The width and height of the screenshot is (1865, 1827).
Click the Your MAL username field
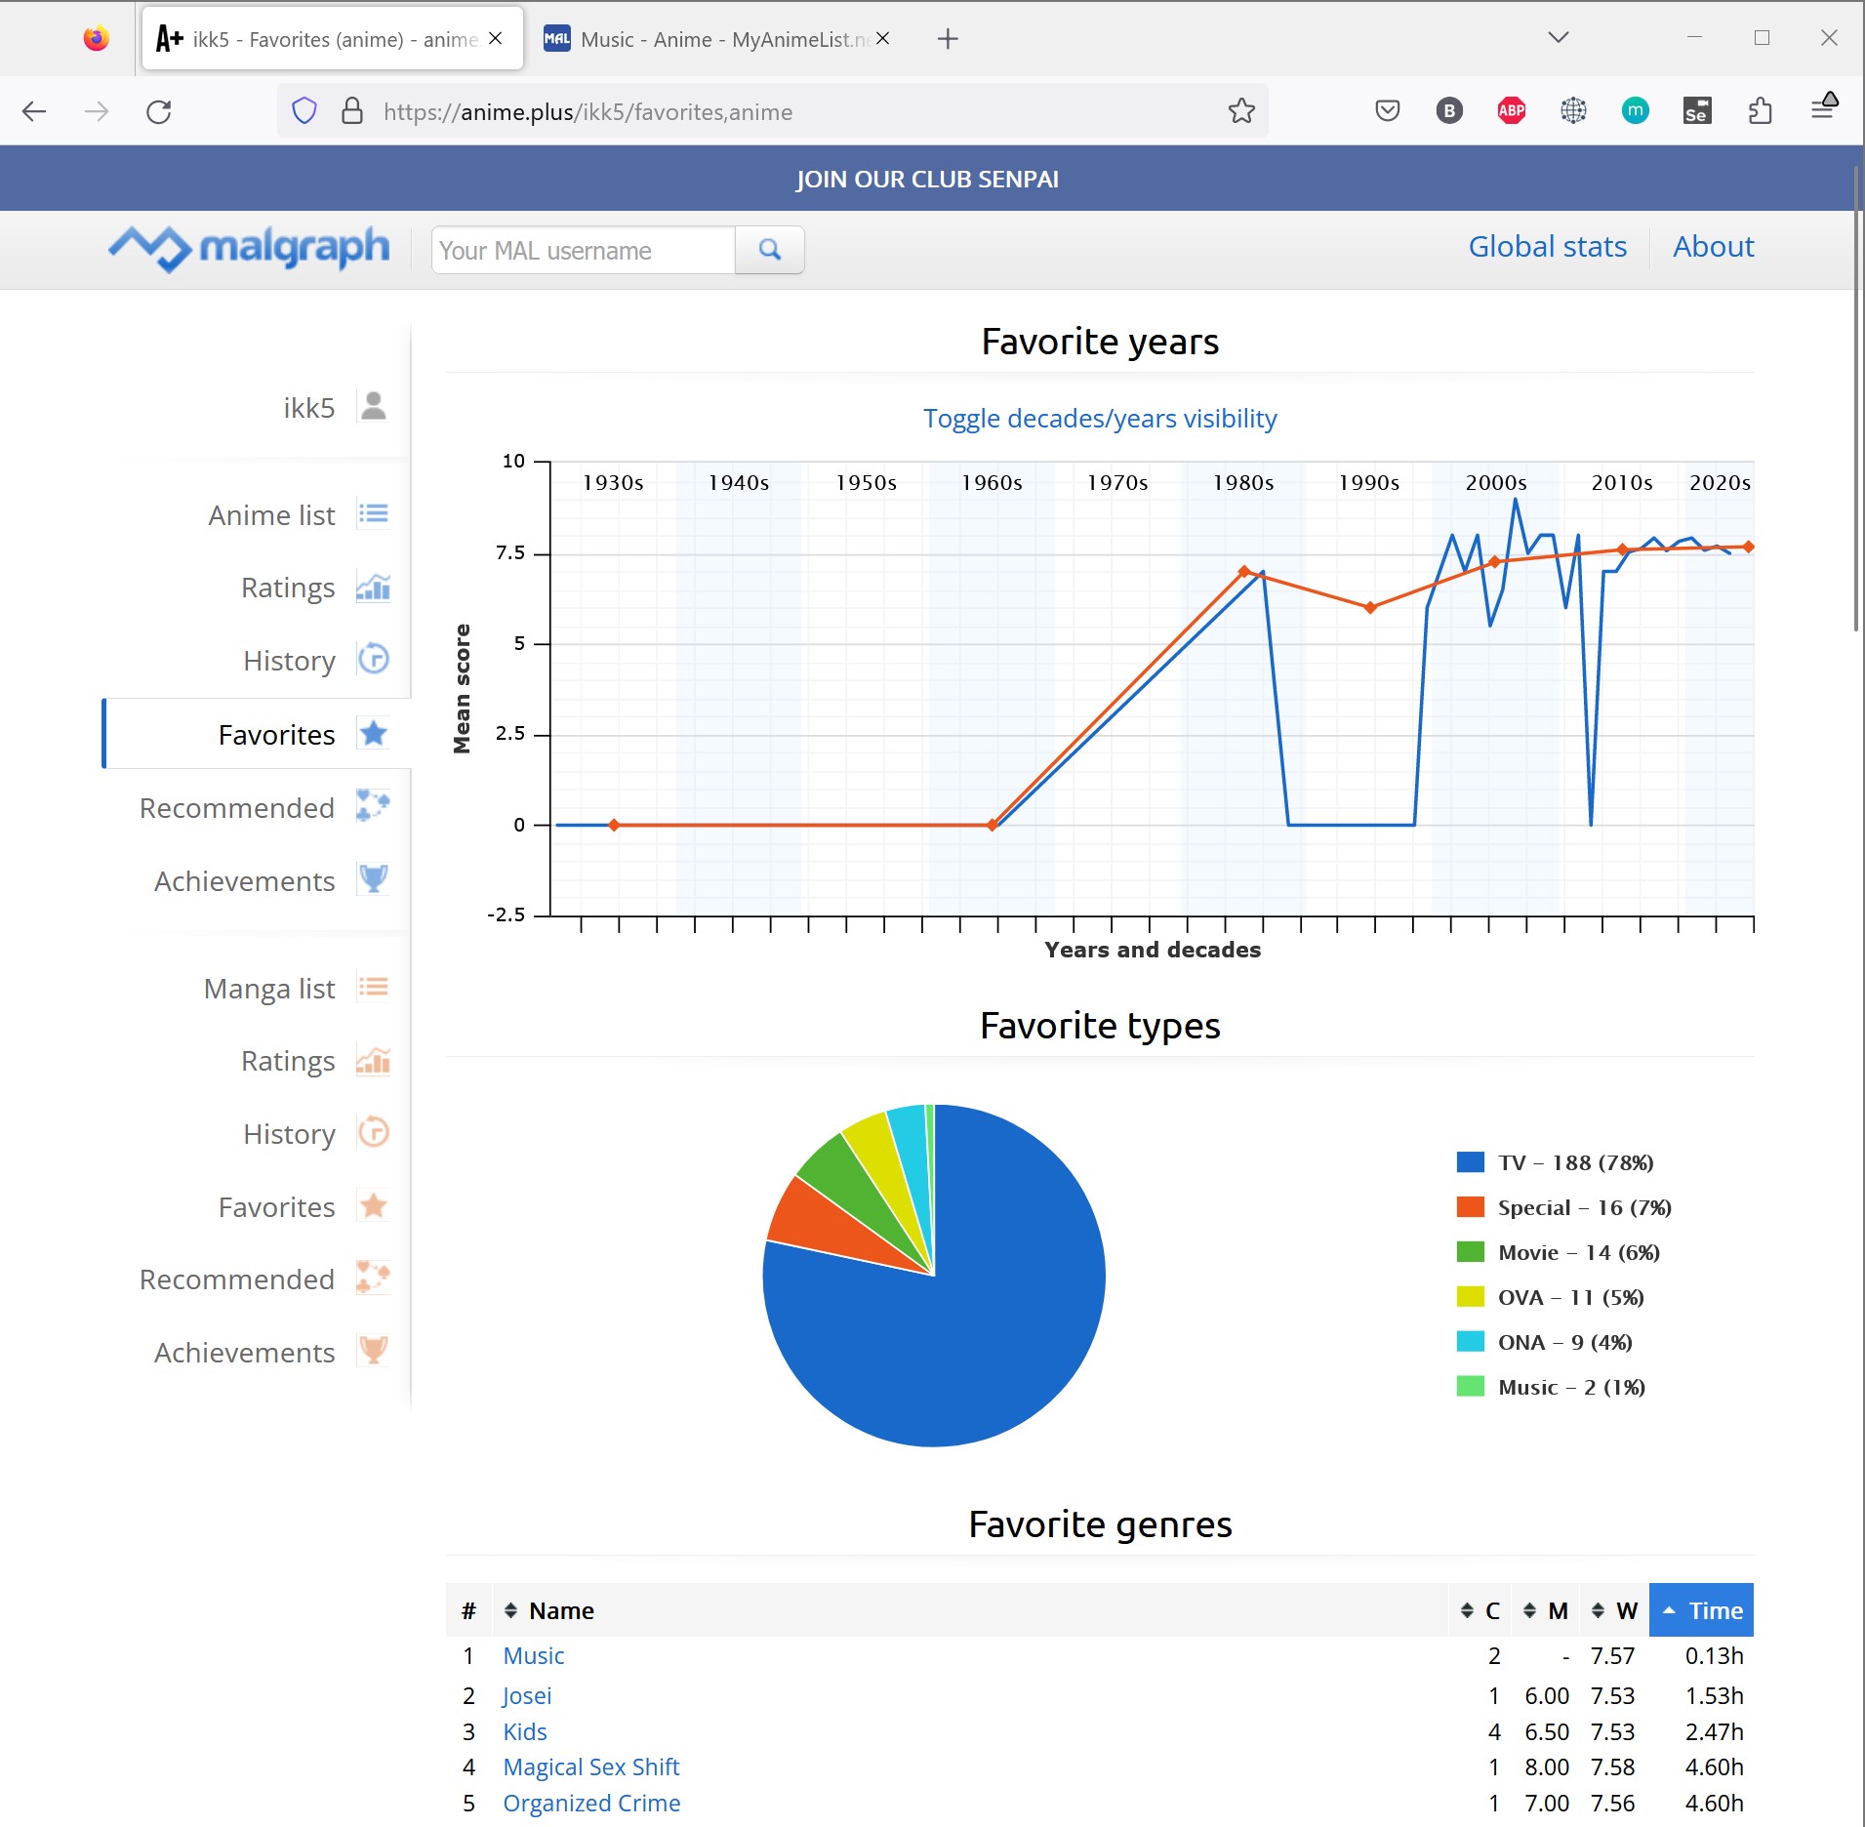583,251
